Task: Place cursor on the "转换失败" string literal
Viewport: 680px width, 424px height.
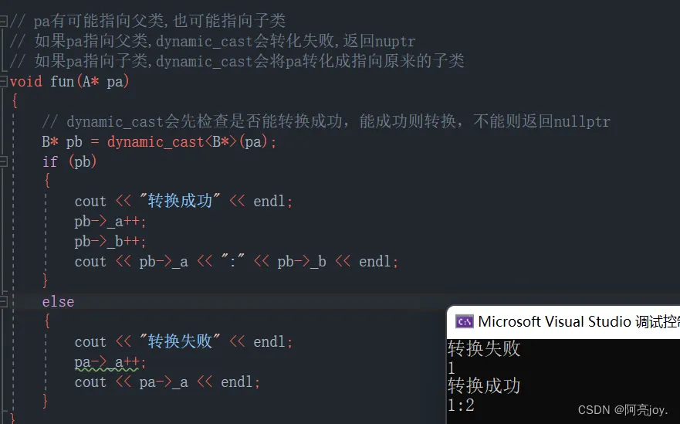Action: 178,342
